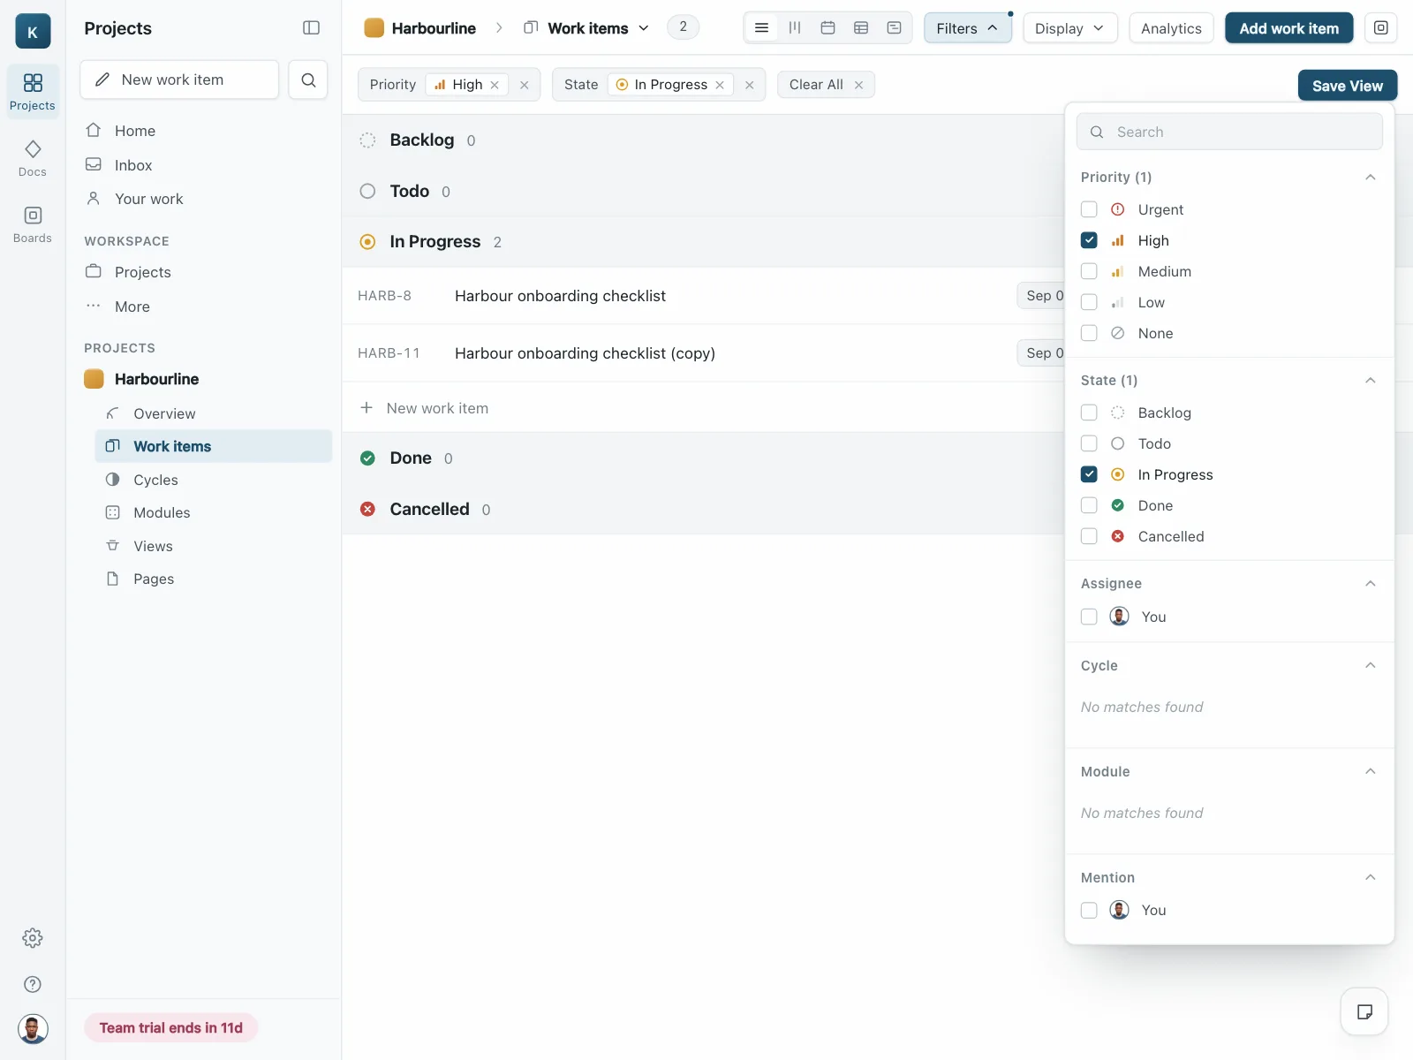Check the Cancelled state checkbox
The width and height of the screenshot is (1413, 1060).
tap(1089, 536)
